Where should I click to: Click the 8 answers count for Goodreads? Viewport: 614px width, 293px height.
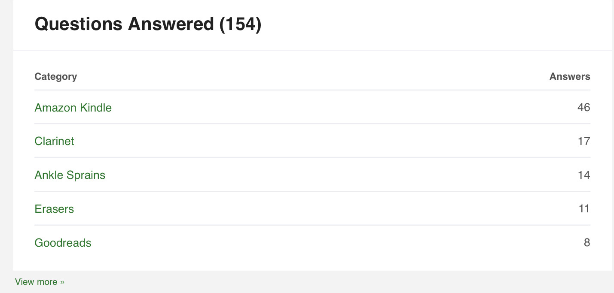tap(587, 243)
